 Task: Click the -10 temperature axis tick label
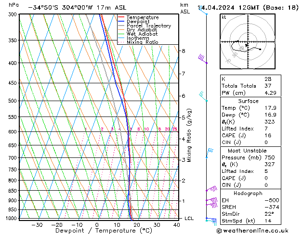(77, 225)
